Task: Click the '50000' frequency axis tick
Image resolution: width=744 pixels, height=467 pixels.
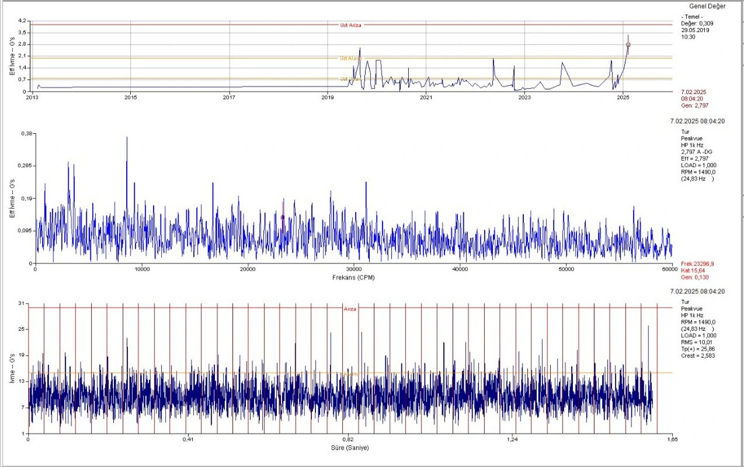Action: point(565,269)
